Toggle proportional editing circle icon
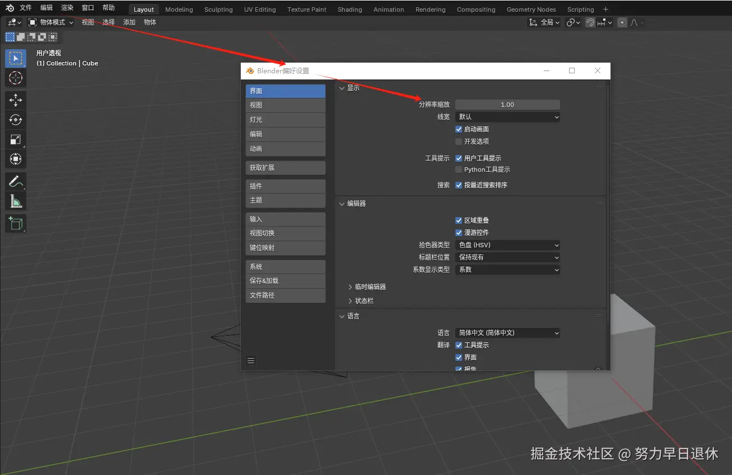 [622, 22]
